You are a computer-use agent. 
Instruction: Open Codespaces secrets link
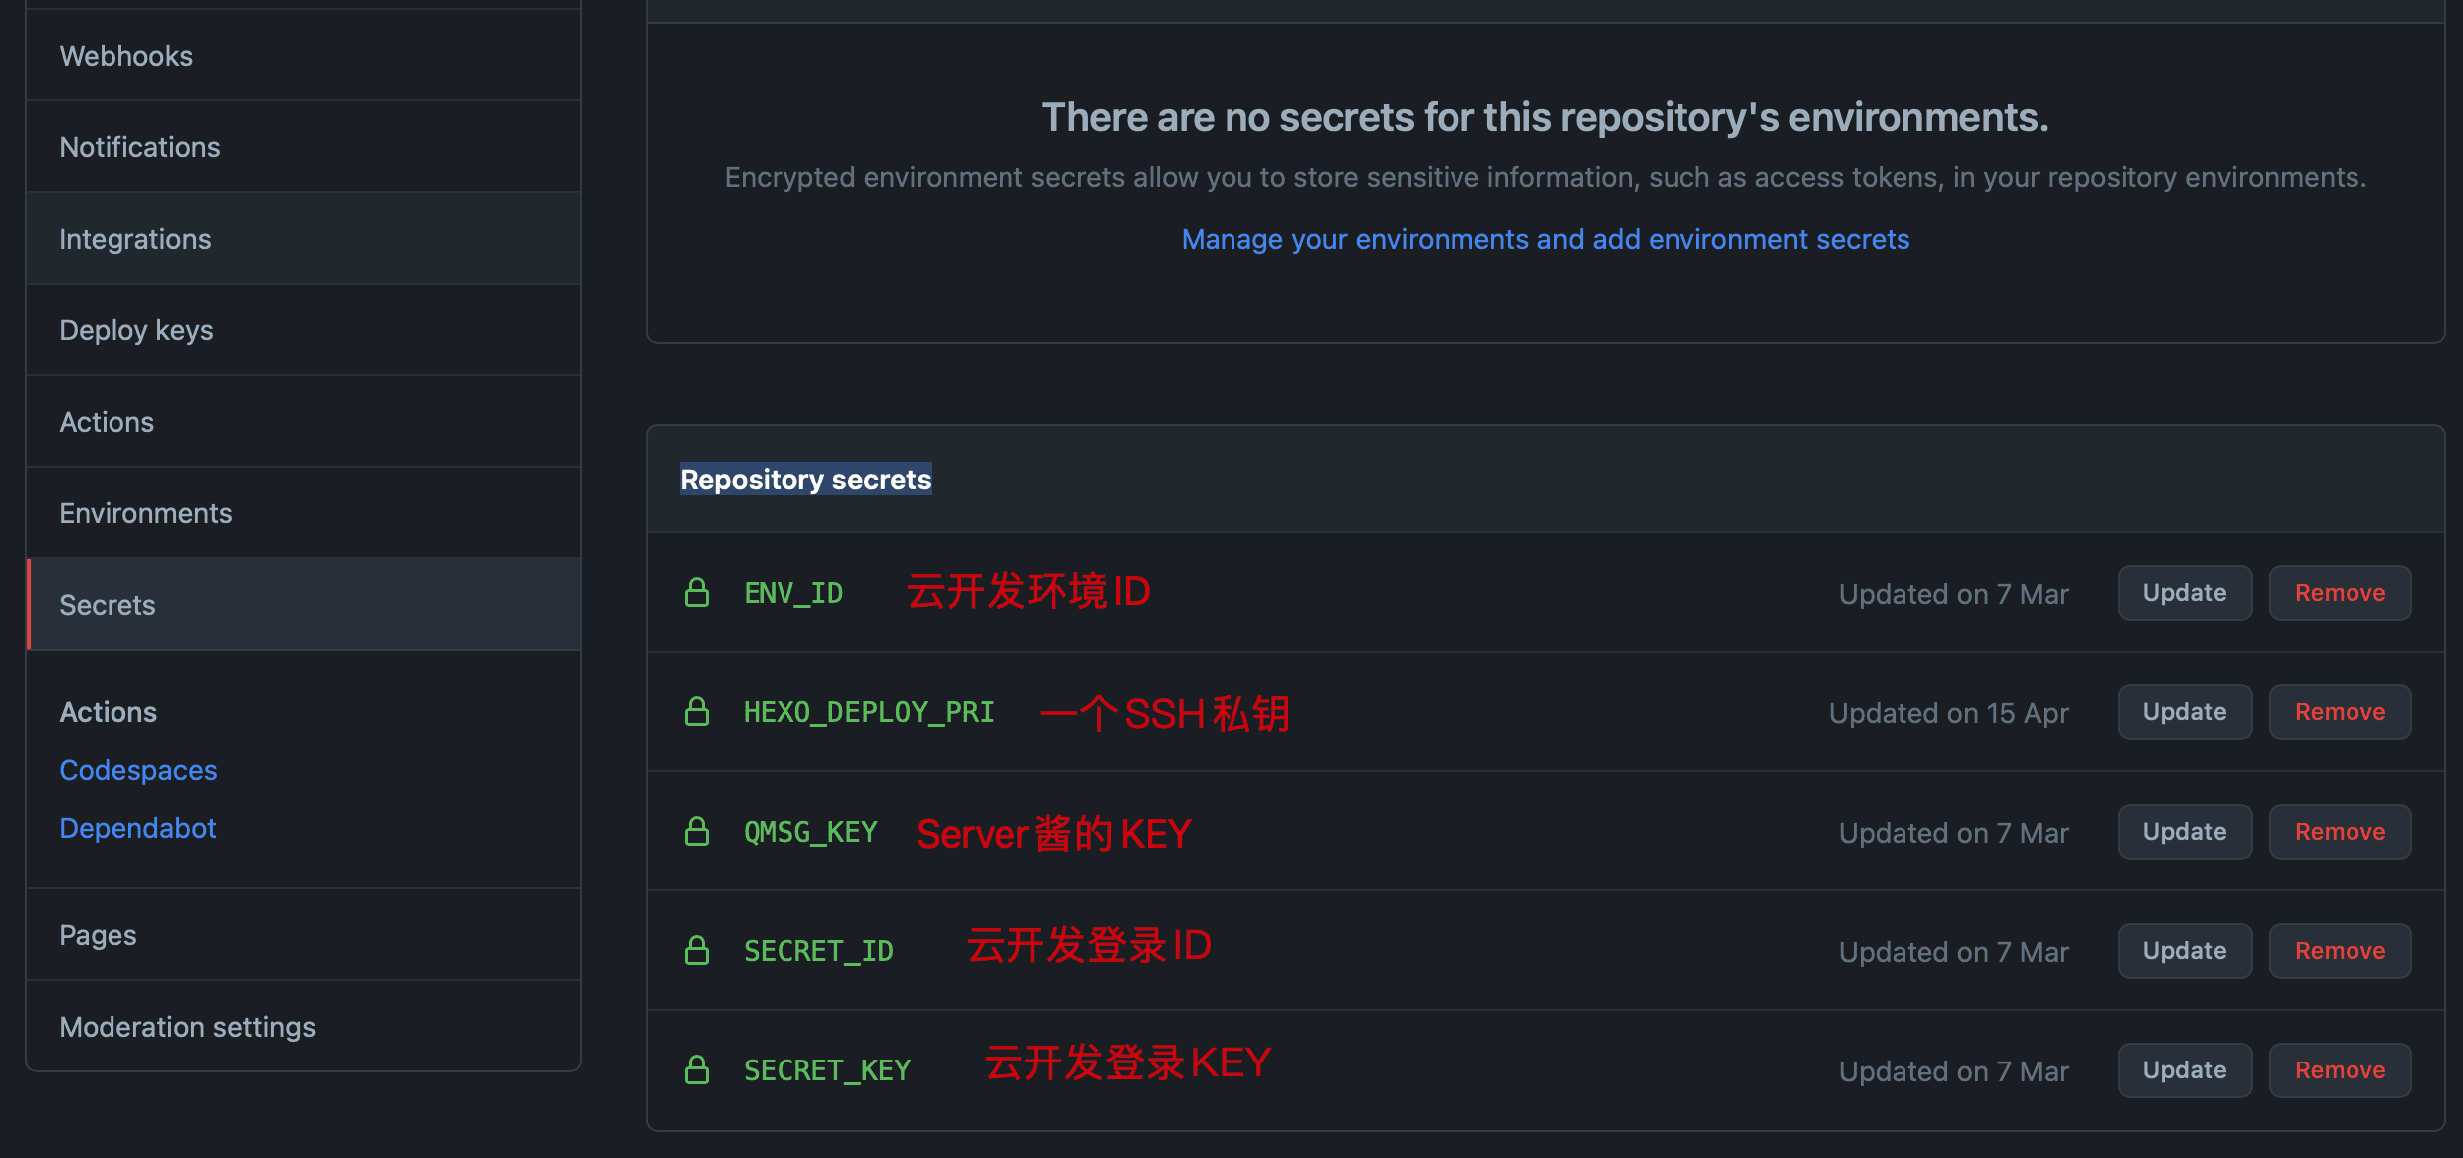pyautogui.click(x=138, y=770)
